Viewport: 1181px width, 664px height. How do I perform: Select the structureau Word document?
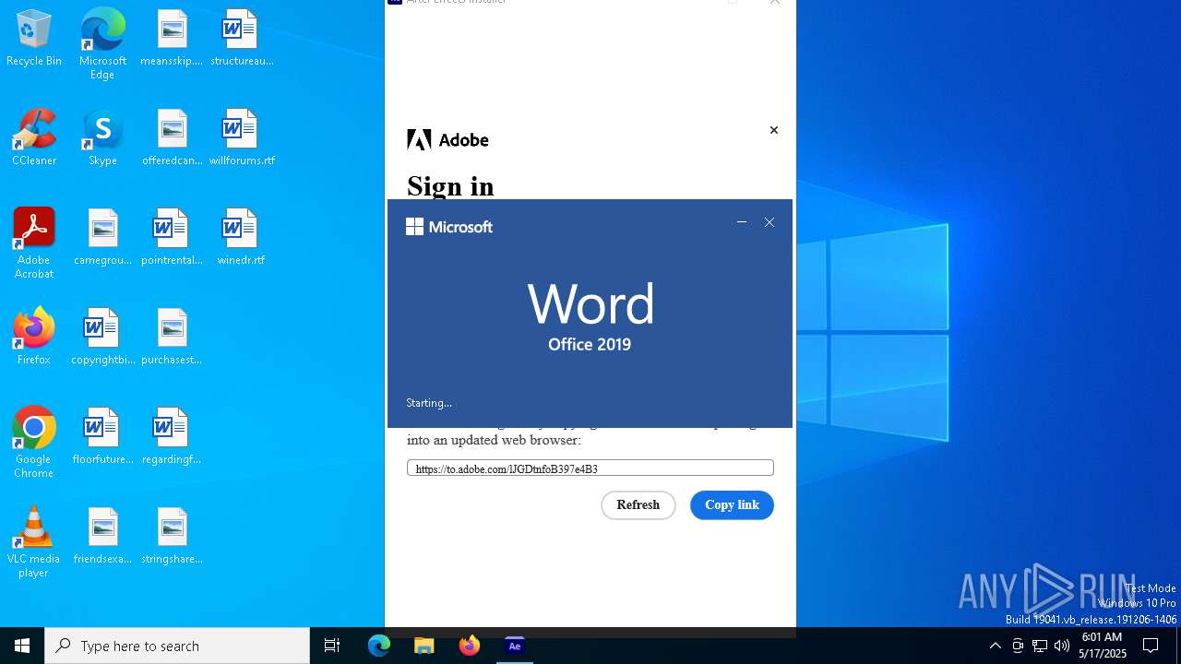tap(242, 39)
